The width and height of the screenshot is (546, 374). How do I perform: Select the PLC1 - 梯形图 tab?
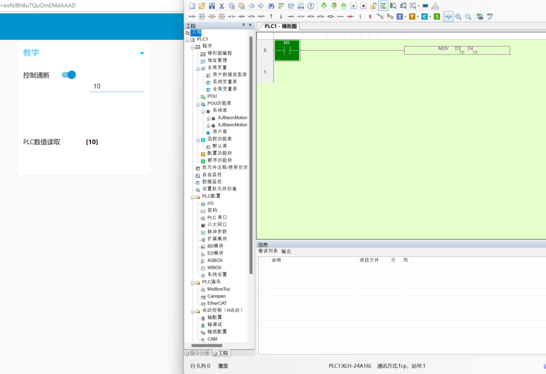click(x=280, y=27)
